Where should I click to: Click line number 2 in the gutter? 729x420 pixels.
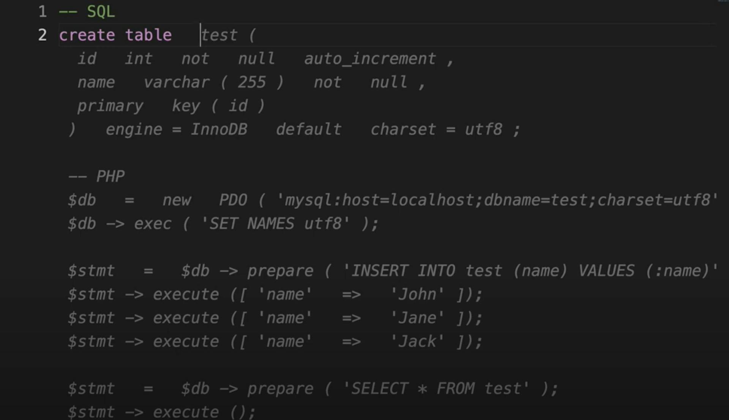point(42,35)
